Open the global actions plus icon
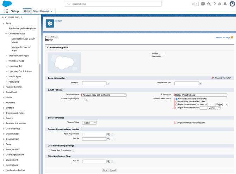Viewport: 236px width, 174px height. 203,4
